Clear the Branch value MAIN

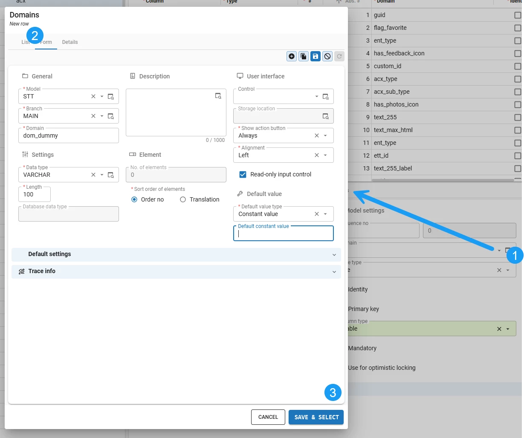point(93,116)
